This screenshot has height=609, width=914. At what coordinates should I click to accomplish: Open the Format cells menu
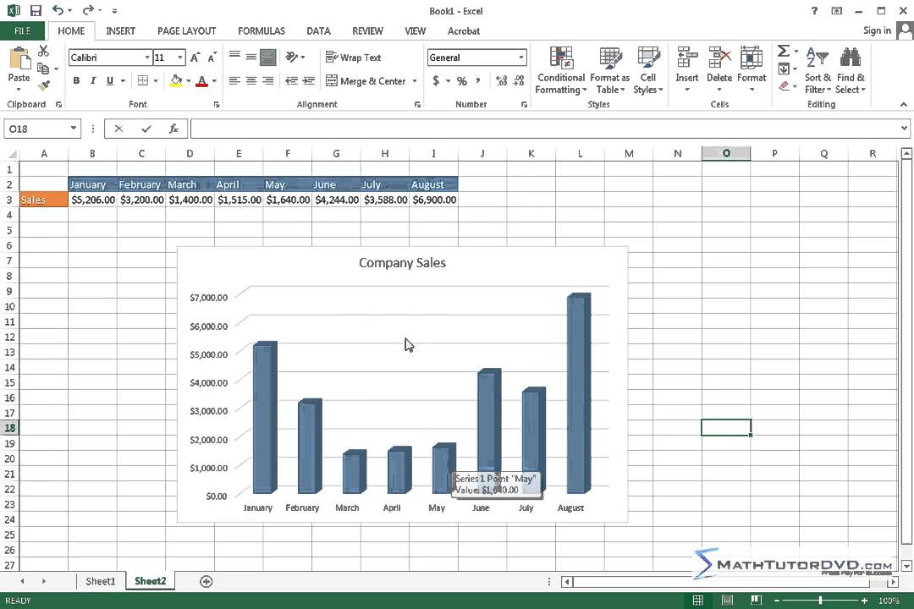[752, 69]
